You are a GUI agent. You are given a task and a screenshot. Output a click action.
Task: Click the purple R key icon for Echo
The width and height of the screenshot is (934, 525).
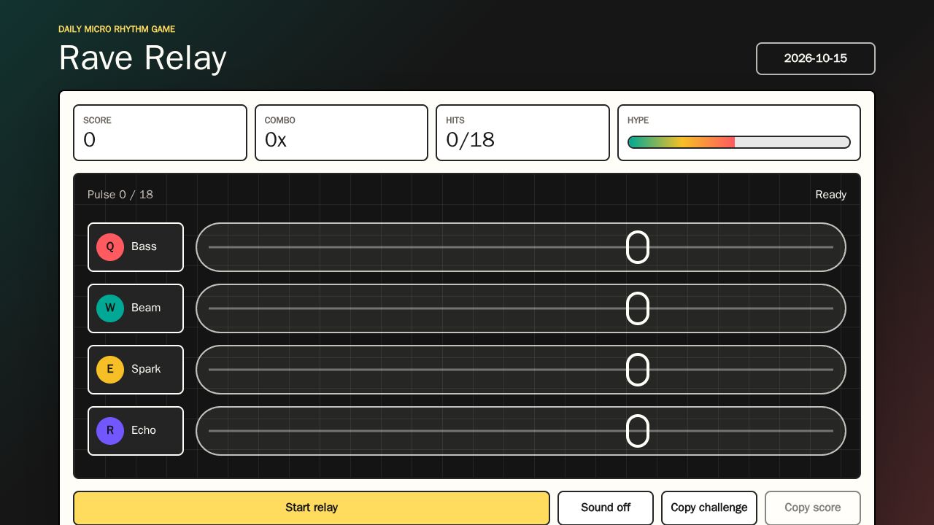tap(110, 431)
